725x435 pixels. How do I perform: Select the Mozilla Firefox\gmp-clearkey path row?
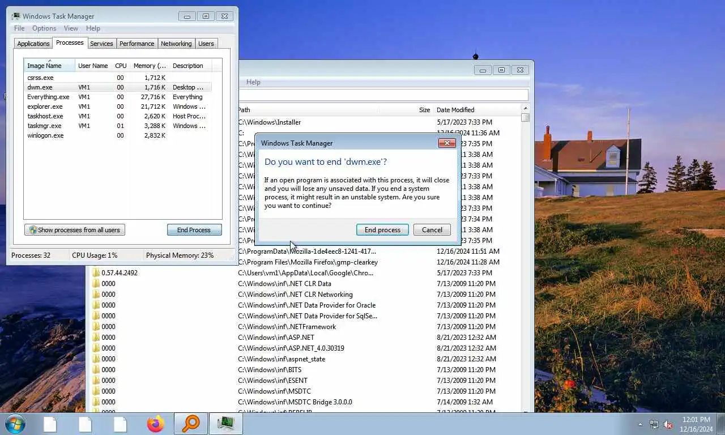pyautogui.click(x=379, y=262)
